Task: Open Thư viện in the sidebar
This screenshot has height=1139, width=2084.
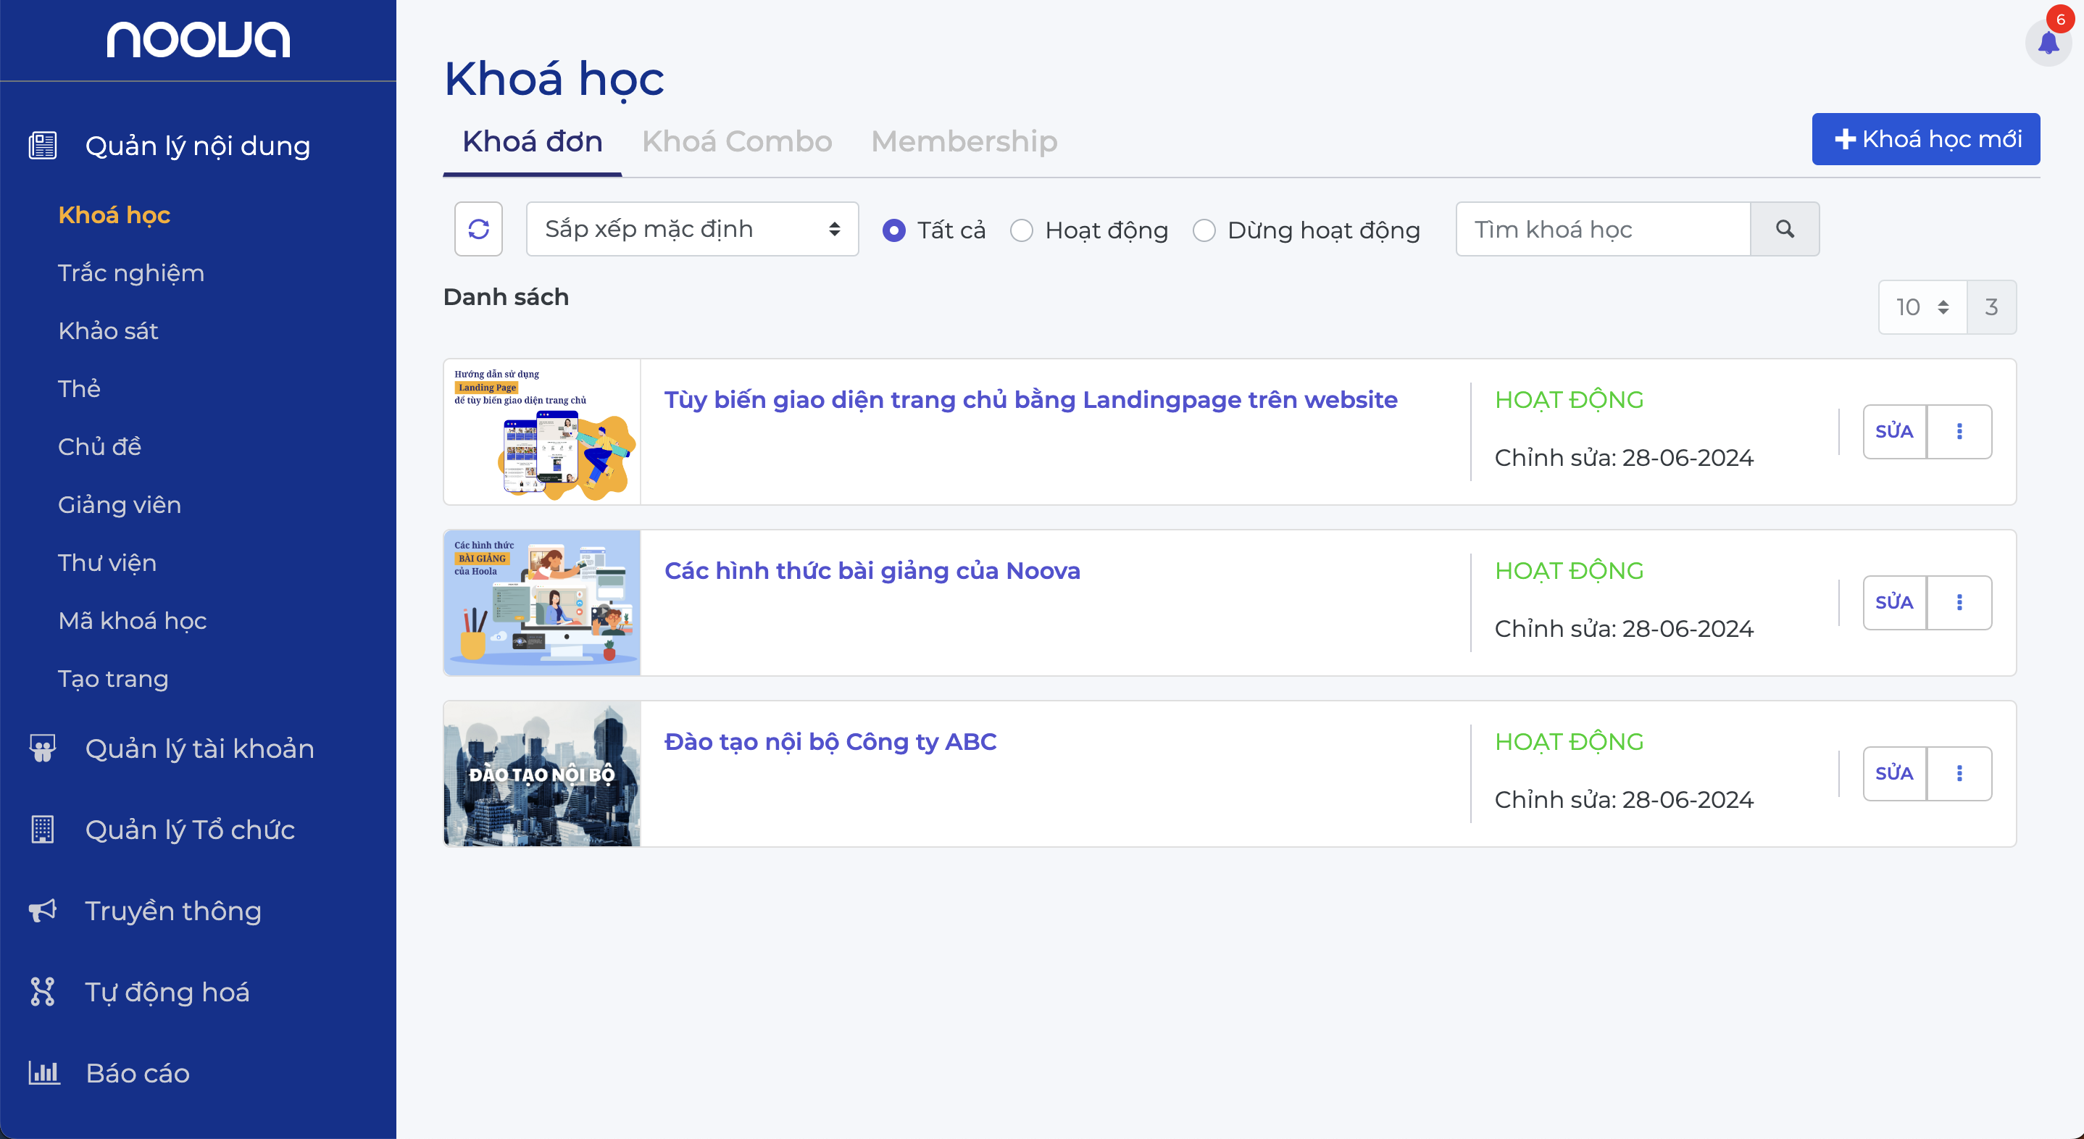Action: pos(107,562)
